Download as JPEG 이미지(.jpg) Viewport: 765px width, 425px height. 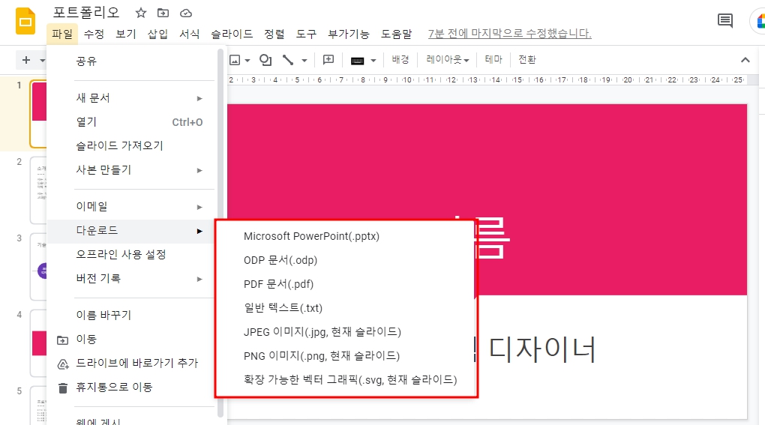coord(346,332)
